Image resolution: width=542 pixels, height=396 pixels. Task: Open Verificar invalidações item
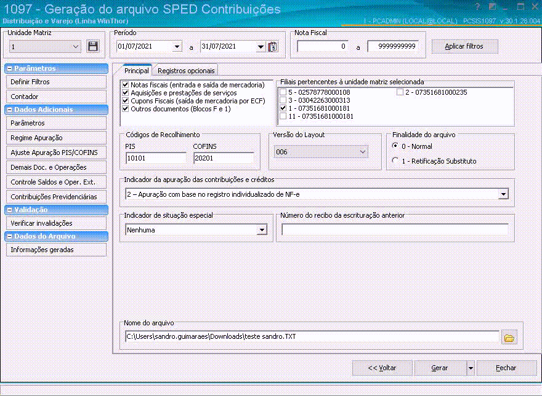point(56,223)
